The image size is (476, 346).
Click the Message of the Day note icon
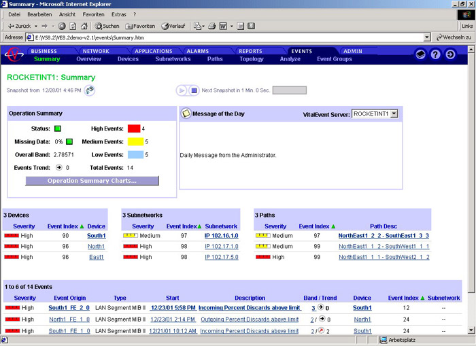click(x=186, y=114)
